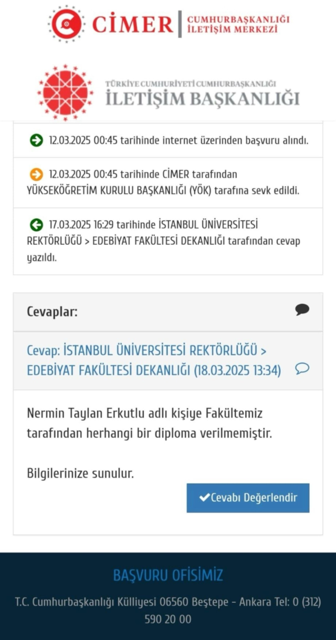The width and height of the screenshot is (336, 640).
Task: Tap the 590 20 00 phone number
Action: point(168,620)
